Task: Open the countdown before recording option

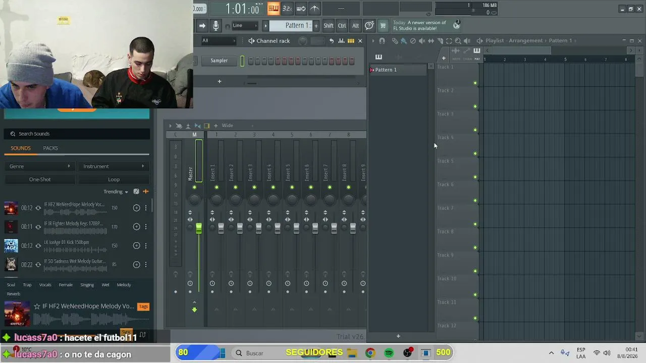Action: 287,8
